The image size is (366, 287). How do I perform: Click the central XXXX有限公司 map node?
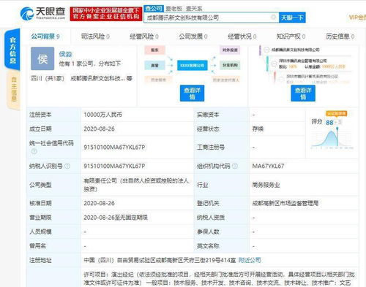coord(193,65)
